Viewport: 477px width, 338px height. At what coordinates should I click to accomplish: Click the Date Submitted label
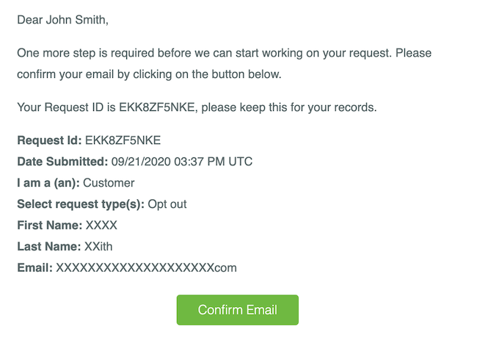click(x=62, y=162)
